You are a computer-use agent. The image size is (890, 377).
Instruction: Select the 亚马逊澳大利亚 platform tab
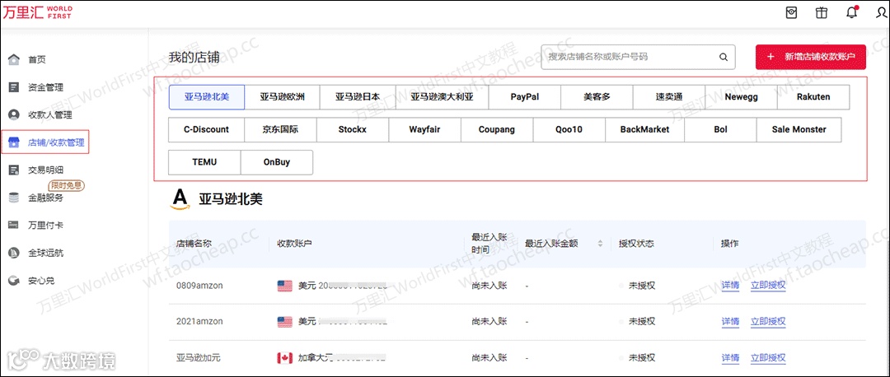[443, 97]
